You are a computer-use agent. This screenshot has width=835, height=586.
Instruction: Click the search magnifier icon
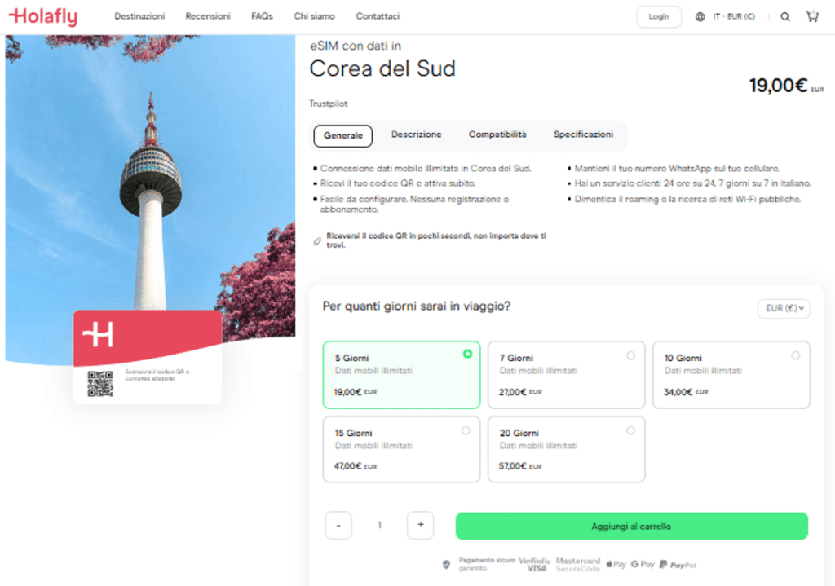pos(784,15)
